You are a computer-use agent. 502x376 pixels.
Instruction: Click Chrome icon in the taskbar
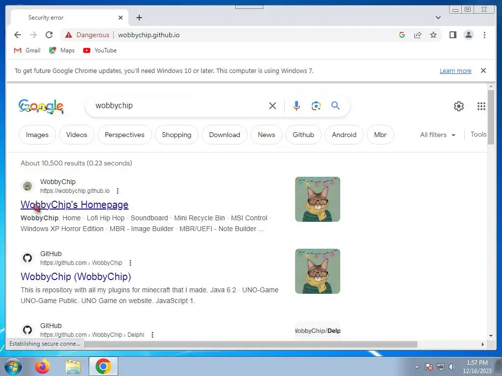point(103,366)
